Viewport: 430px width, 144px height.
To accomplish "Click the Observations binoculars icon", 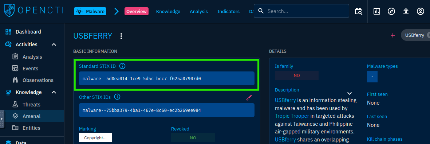I will point(15,80).
